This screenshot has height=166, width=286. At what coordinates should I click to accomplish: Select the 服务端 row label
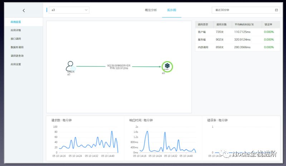[x=202, y=40]
